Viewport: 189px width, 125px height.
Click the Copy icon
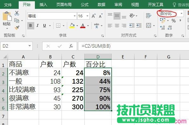tap(16, 21)
